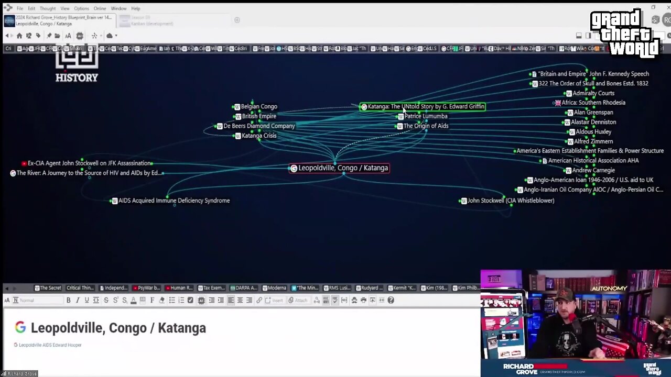Click the Insert button in notes toolbar
This screenshot has width=671, height=377.
click(274, 300)
